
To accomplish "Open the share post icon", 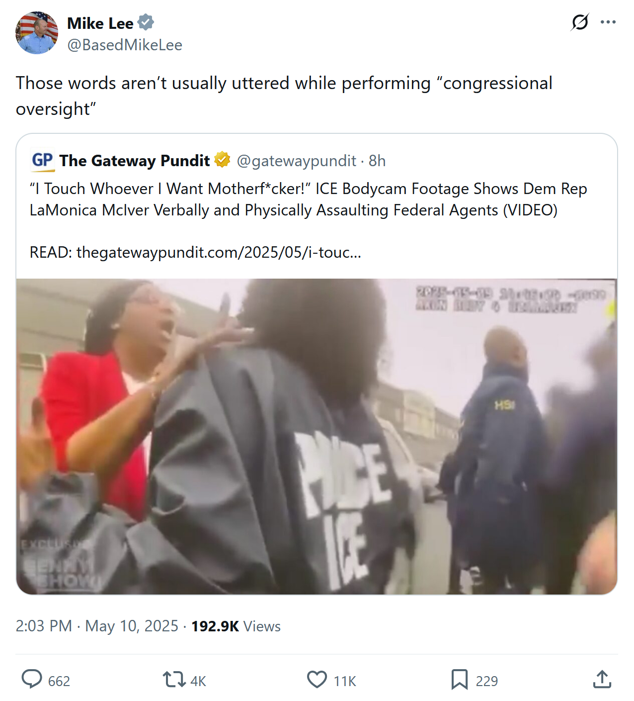I will [602, 679].
